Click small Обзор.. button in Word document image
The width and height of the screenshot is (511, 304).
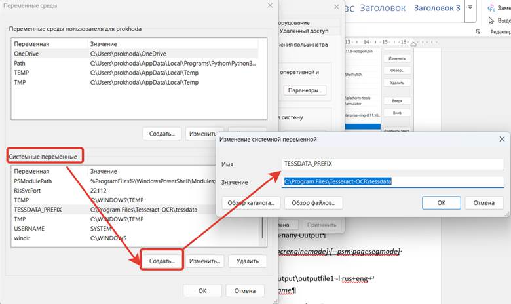[397, 70]
